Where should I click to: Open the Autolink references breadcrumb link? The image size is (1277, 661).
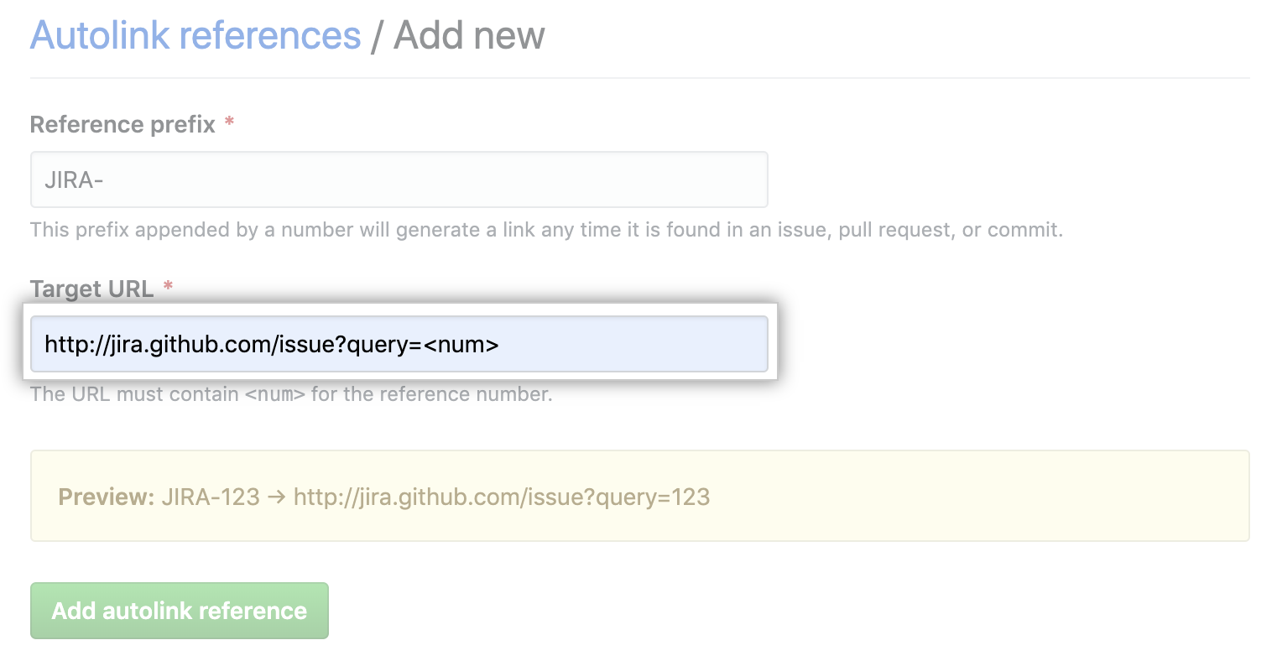pos(195,36)
